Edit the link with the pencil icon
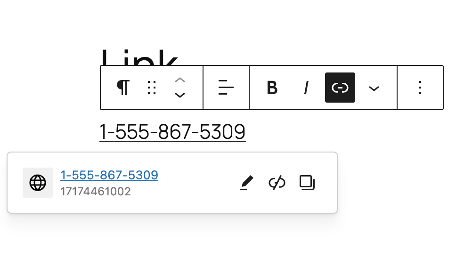Image resolution: width=456 pixels, height=257 pixels. (247, 183)
